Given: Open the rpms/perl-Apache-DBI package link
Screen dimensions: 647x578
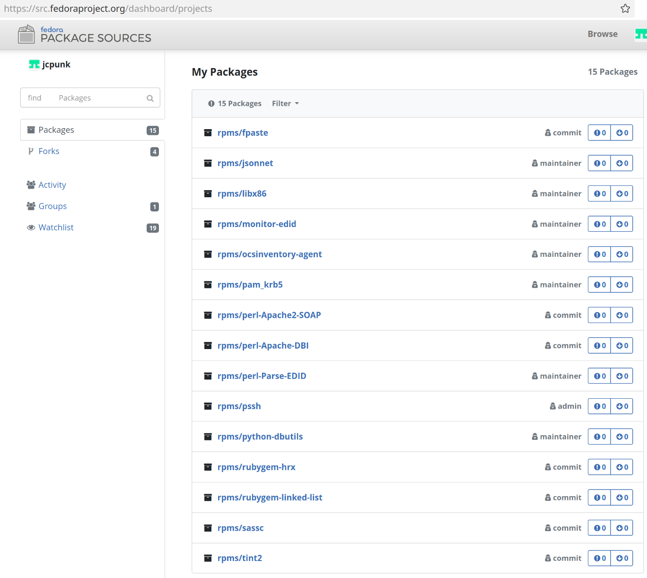Looking at the screenshot, I should (x=263, y=346).
